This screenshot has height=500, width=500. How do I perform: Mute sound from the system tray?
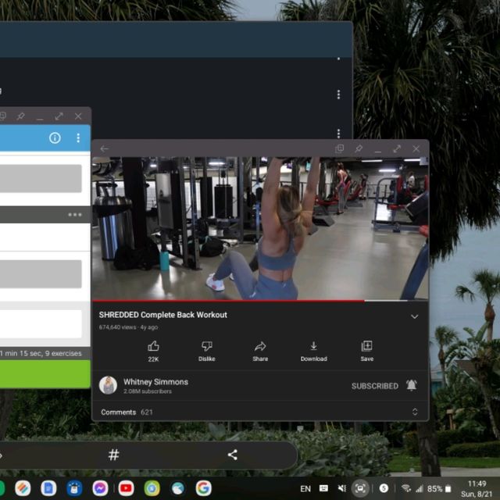pyautogui.click(x=341, y=488)
